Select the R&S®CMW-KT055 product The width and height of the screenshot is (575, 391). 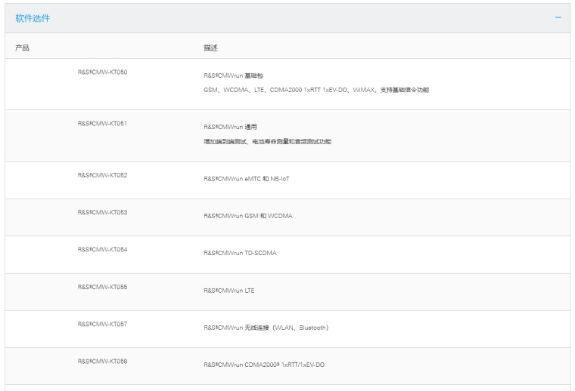102,288
